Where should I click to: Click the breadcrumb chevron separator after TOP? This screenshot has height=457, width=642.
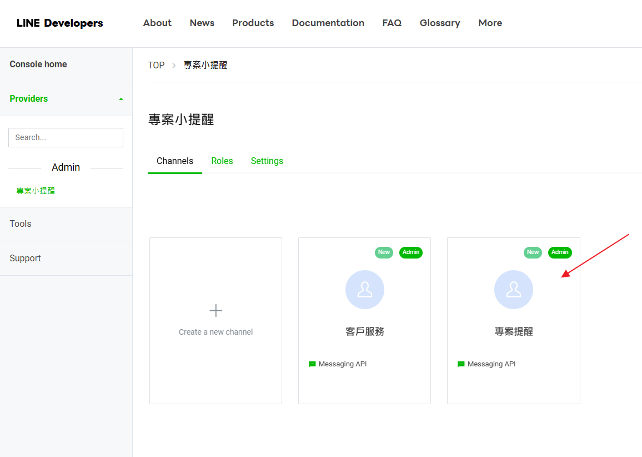point(174,65)
